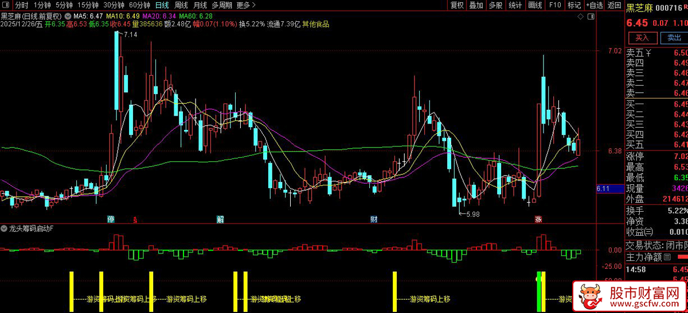Select the 周线 weekly chart tab
688x313 pixels.
181,5
